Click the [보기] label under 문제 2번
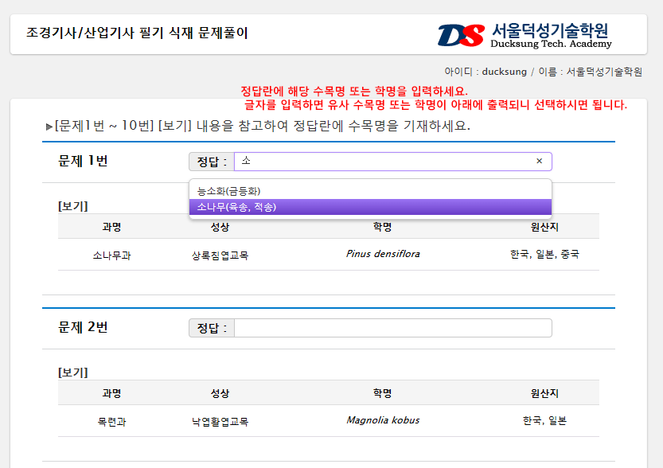The height and width of the screenshot is (468, 663). point(72,372)
